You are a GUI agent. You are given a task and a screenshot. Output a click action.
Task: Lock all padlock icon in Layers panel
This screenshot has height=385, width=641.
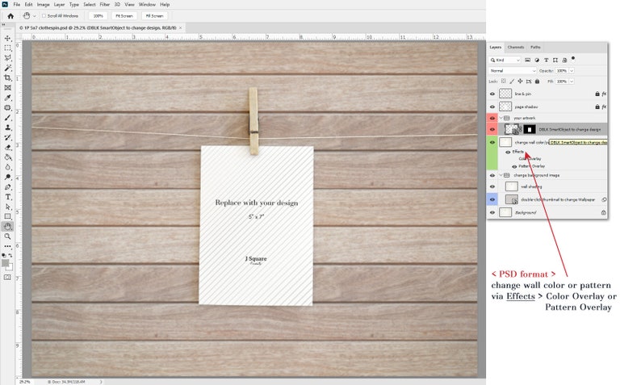tap(537, 82)
